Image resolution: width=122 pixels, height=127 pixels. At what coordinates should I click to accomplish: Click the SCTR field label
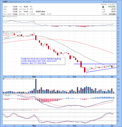[49, 14]
